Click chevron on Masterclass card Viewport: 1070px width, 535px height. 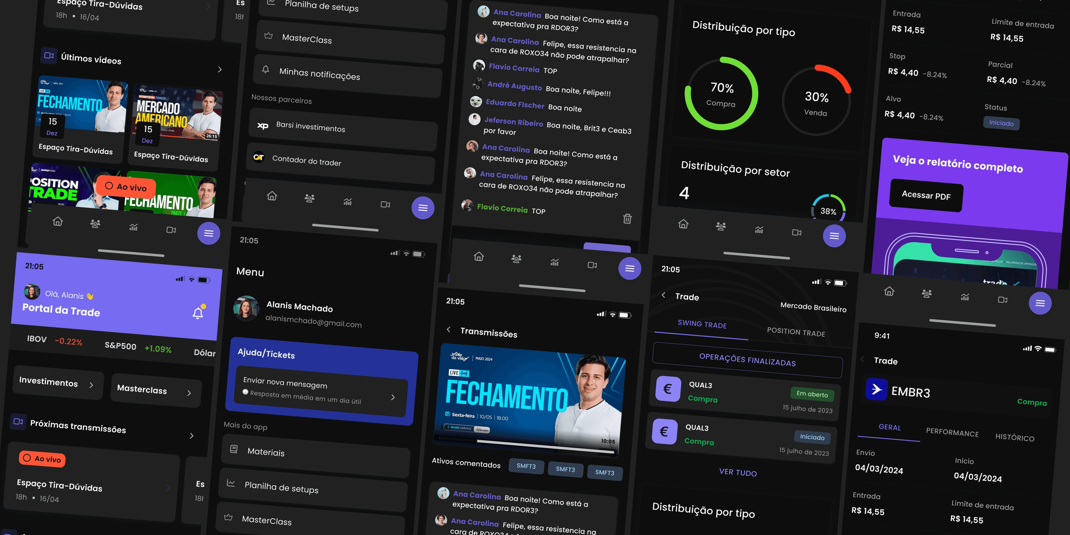pyautogui.click(x=189, y=393)
